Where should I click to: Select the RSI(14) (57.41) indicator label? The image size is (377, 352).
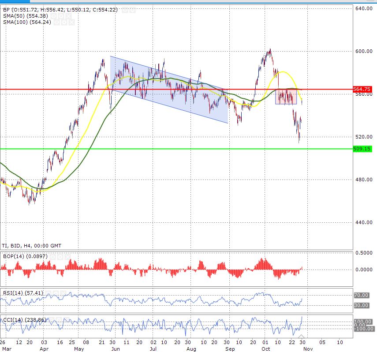coord(23,293)
